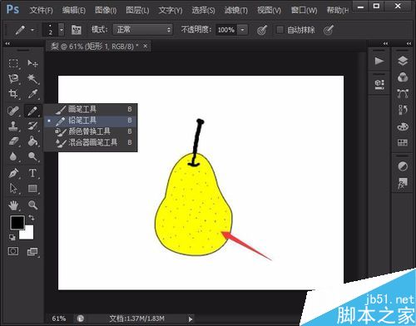Select the Magic Wand tool
The width and height of the screenshot is (416, 326).
(x=32, y=79)
